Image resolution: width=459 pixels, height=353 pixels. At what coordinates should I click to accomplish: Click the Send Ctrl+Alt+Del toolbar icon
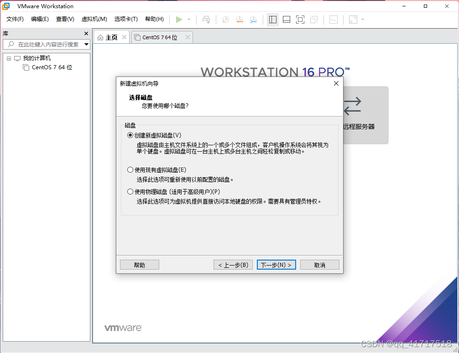click(206, 20)
